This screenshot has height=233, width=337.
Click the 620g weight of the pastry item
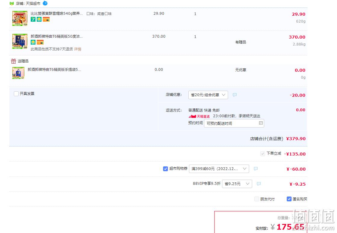pos(301,21)
